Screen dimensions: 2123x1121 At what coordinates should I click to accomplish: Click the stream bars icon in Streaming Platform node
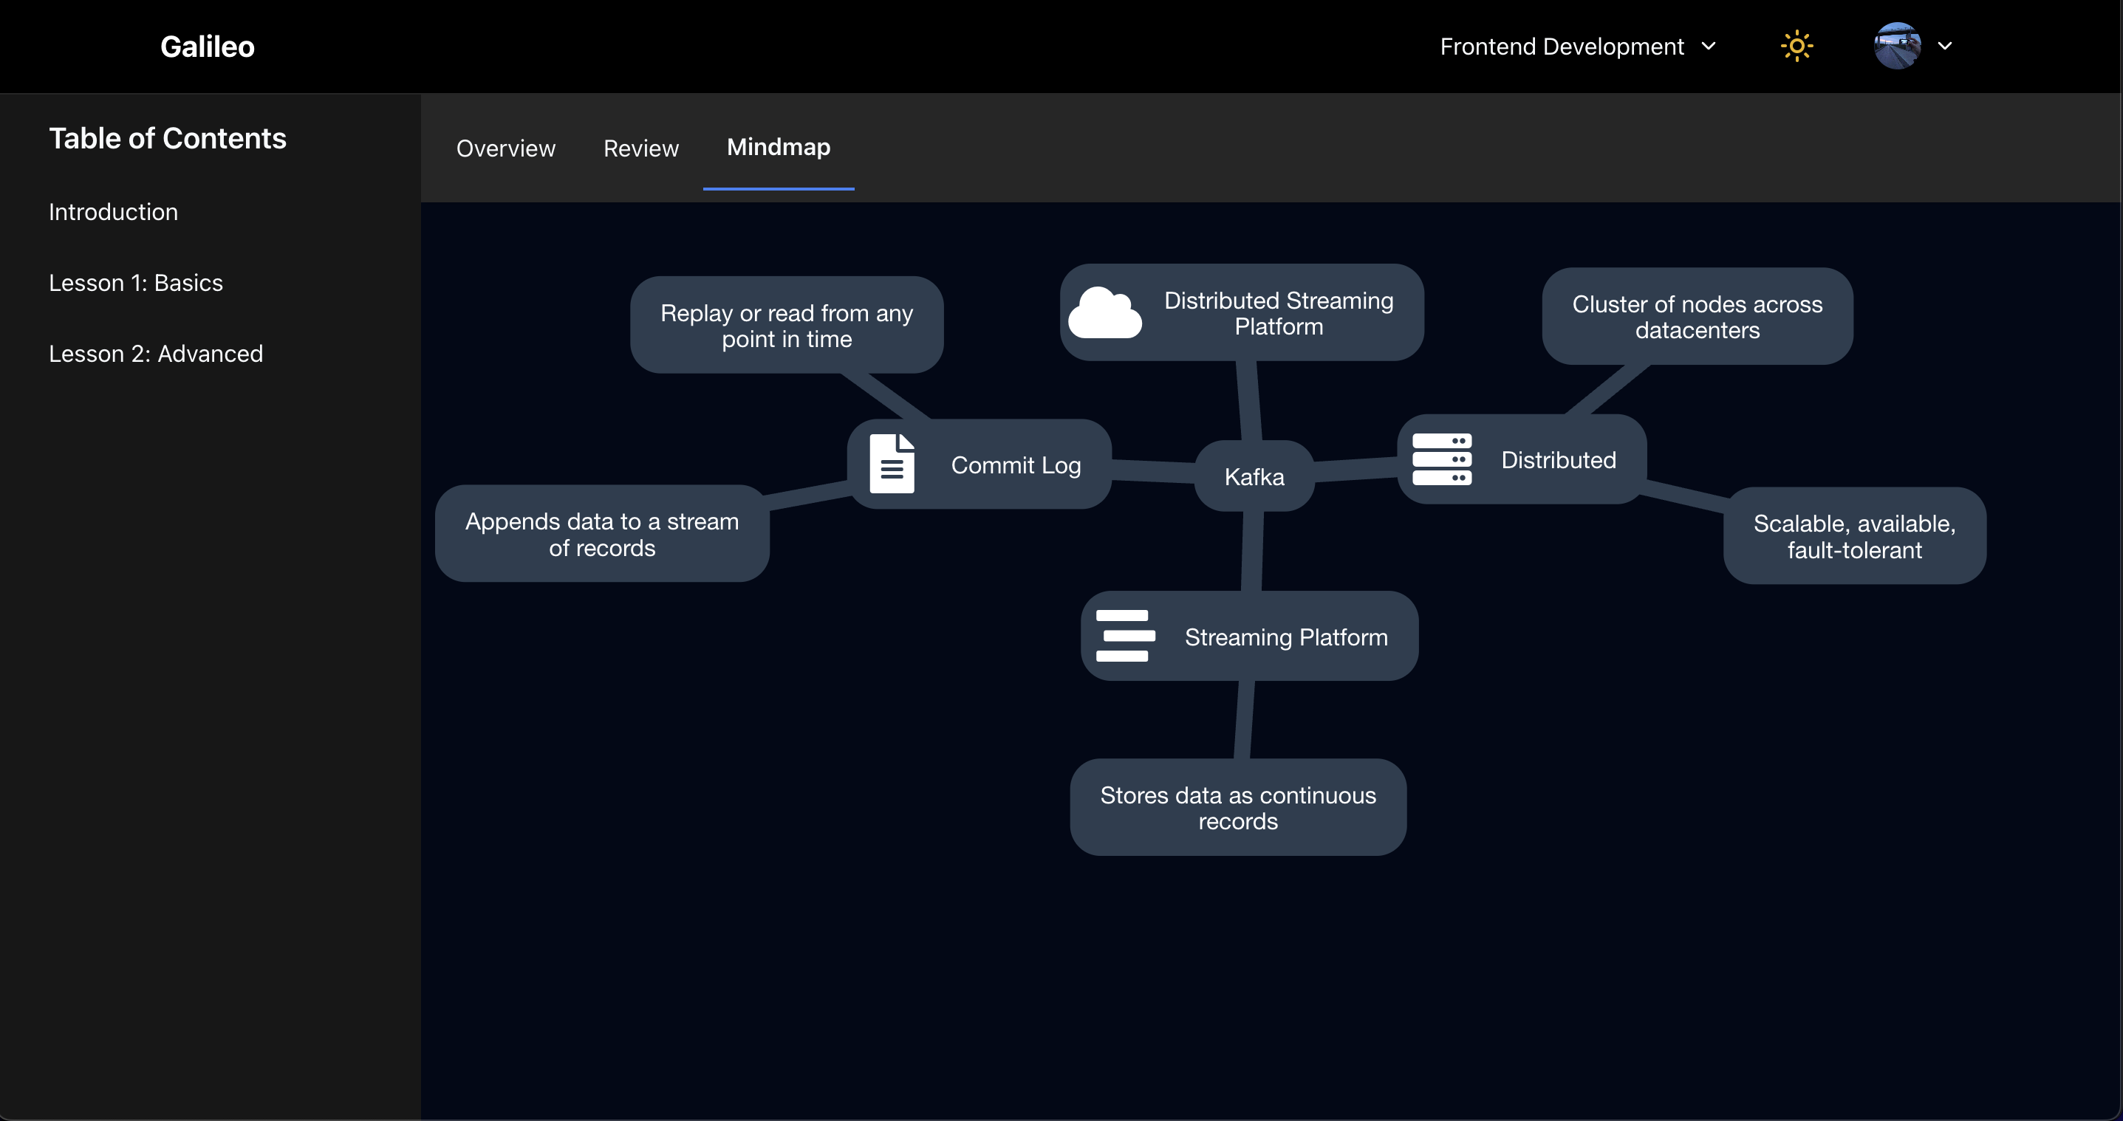coord(1125,636)
